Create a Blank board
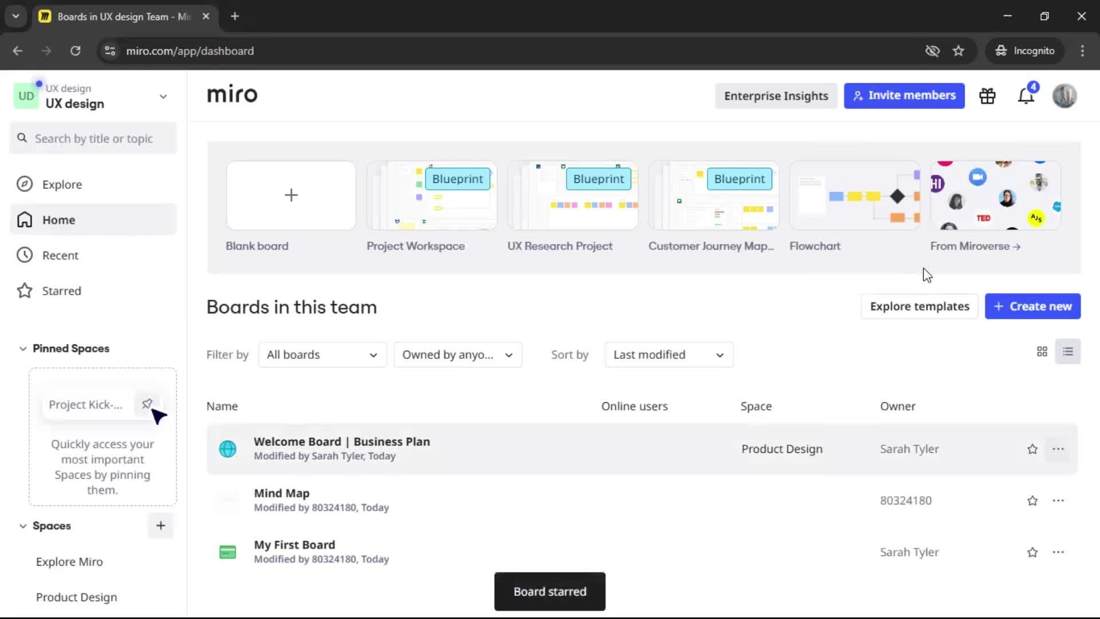This screenshot has height=619, width=1100. [x=291, y=195]
